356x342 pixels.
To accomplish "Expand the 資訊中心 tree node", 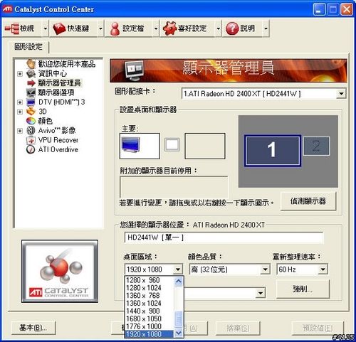I will tap(20, 74).
